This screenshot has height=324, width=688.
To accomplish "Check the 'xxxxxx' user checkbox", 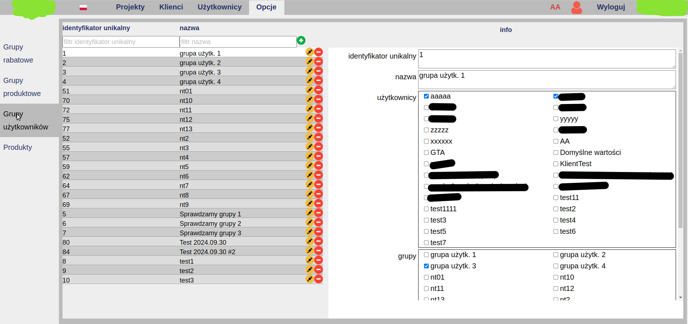I will coord(426,141).
